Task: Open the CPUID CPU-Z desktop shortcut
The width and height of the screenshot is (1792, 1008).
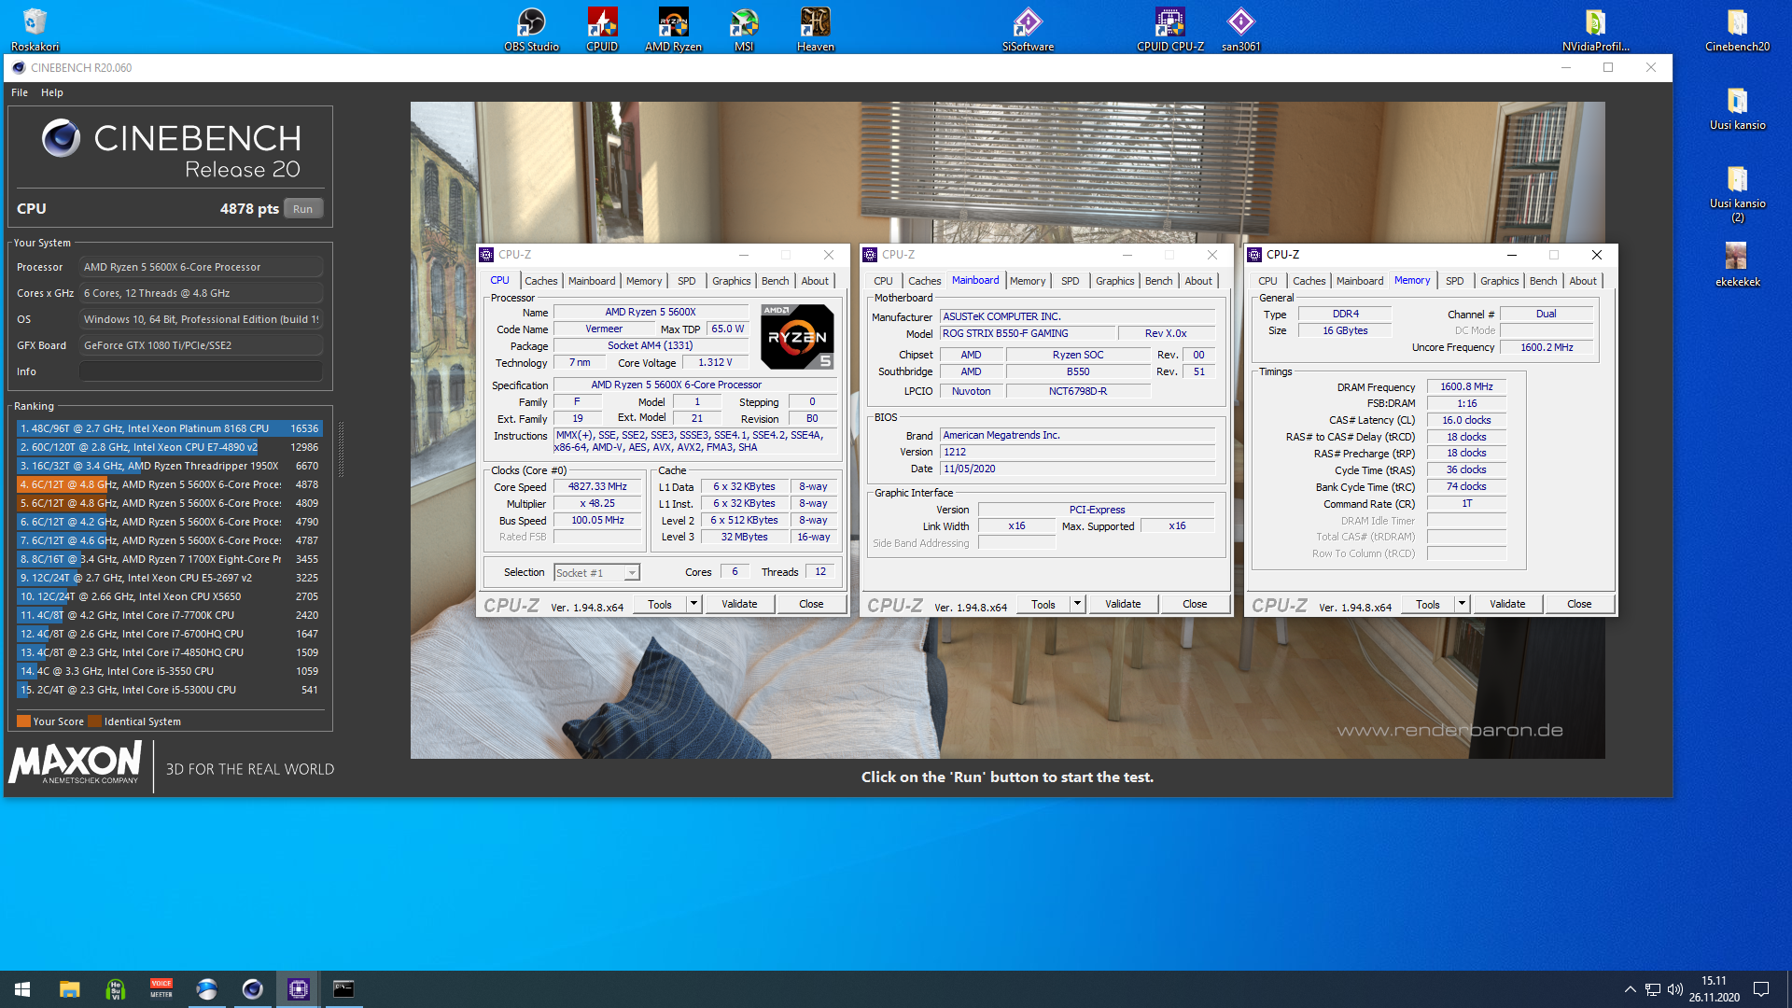Action: click(x=1169, y=29)
